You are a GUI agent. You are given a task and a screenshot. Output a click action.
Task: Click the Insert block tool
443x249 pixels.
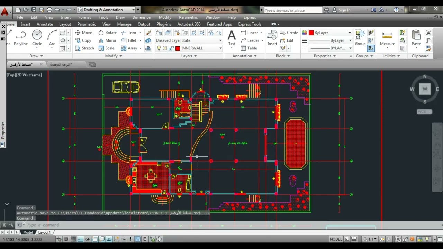pyautogui.click(x=272, y=38)
